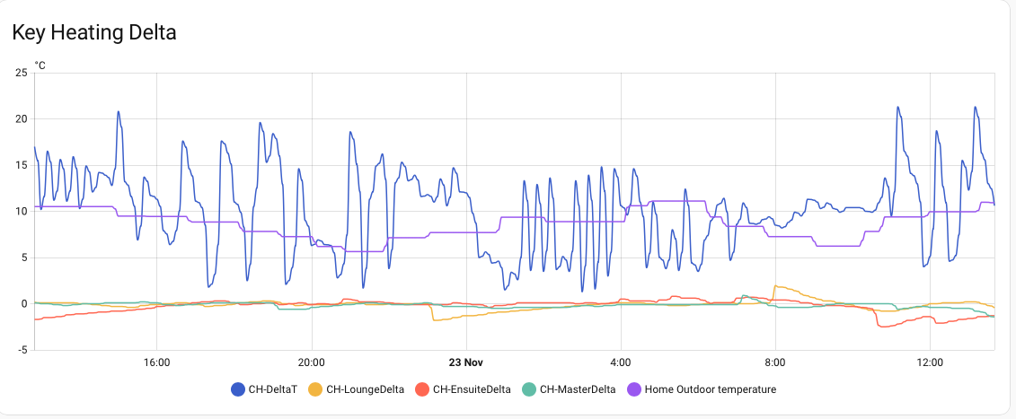This screenshot has width=1016, height=419.
Task: Toggle the CH-EnsuiteDelta legend label text
Action: click(x=472, y=389)
